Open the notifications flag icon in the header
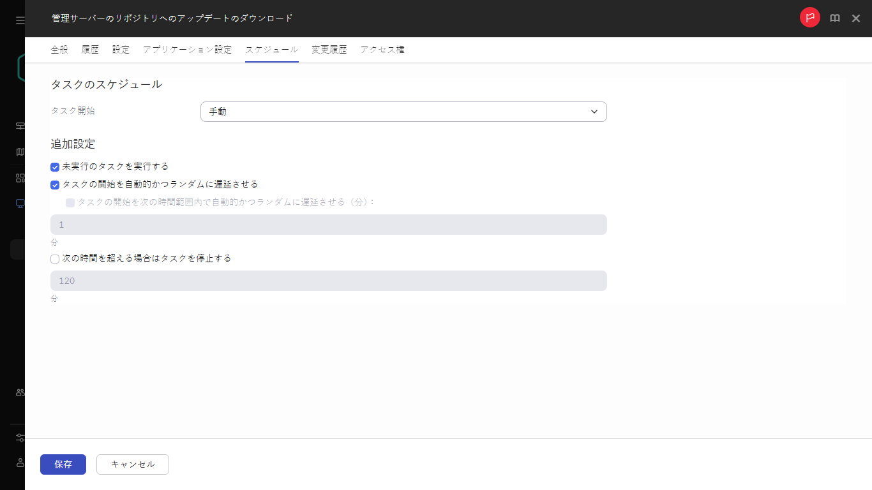This screenshot has height=490, width=872. [809, 18]
